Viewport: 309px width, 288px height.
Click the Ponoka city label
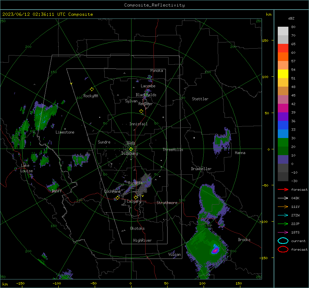(157, 71)
